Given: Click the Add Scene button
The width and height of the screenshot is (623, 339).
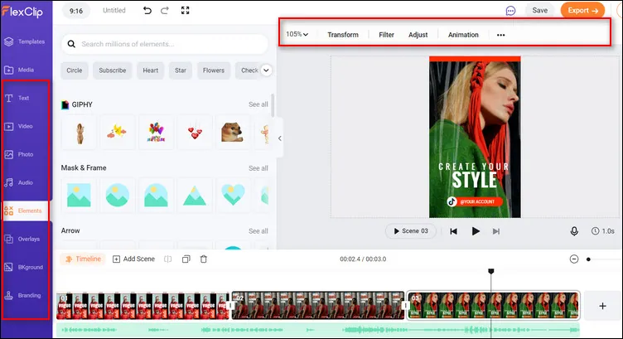Looking at the screenshot, I should click(x=134, y=259).
